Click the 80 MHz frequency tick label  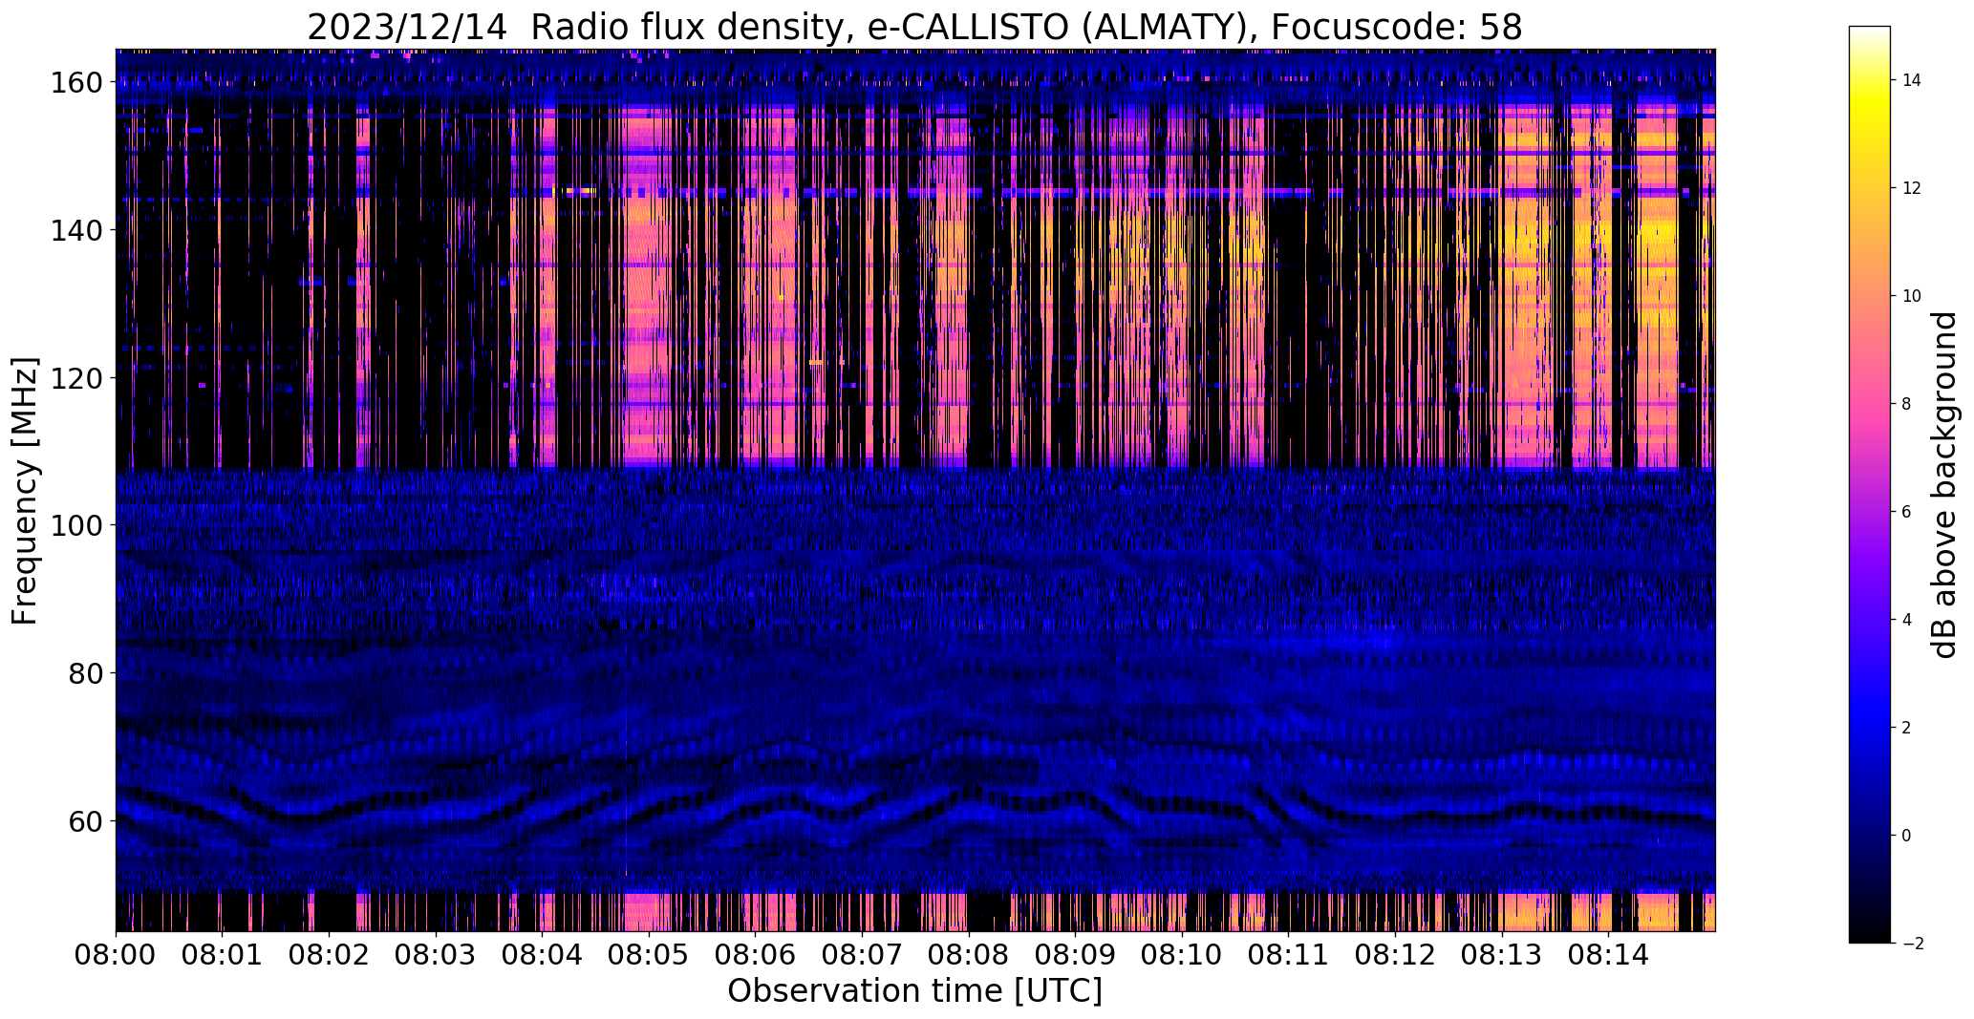click(x=86, y=672)
